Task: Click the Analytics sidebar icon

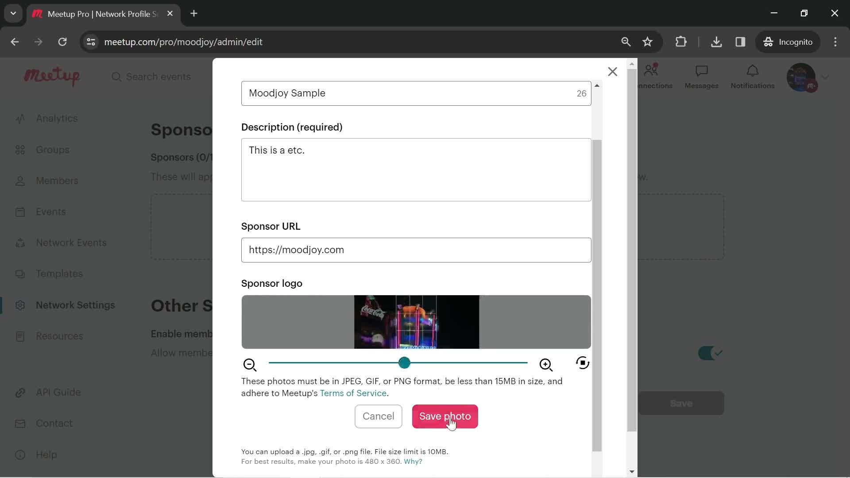Action: (20, 119)
